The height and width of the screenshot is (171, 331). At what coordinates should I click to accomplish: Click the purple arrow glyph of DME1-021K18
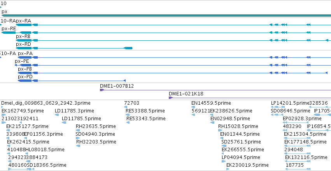pos(171,98)
